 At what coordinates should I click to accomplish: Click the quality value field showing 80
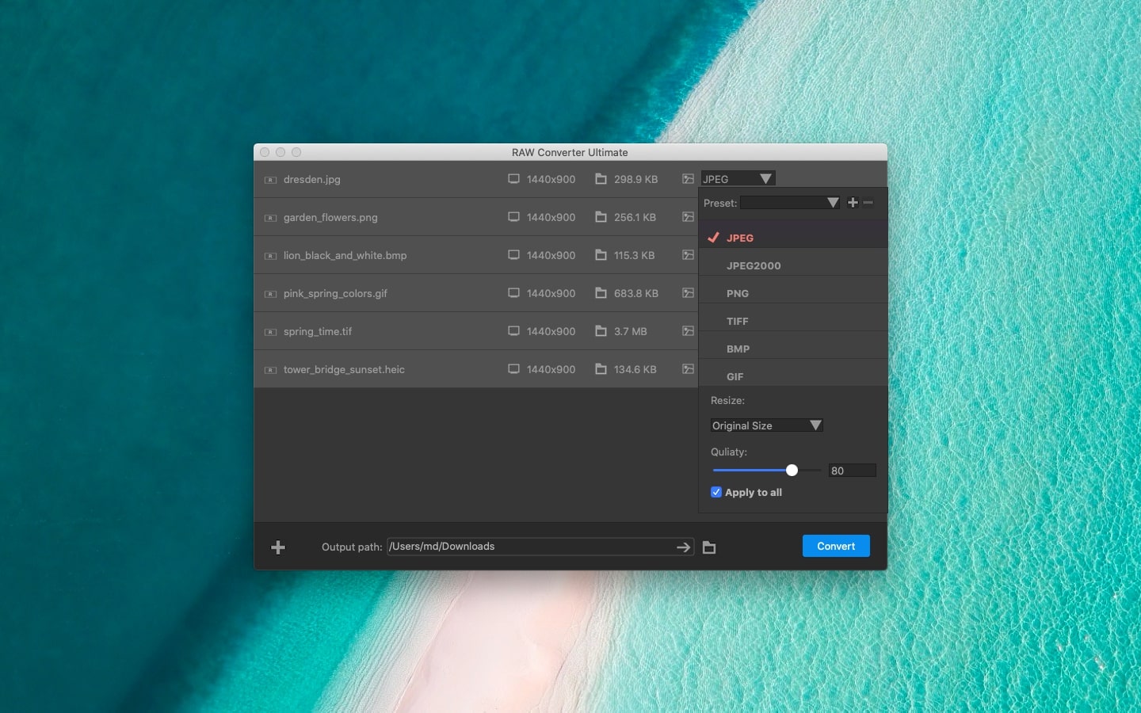pos(852,471)
